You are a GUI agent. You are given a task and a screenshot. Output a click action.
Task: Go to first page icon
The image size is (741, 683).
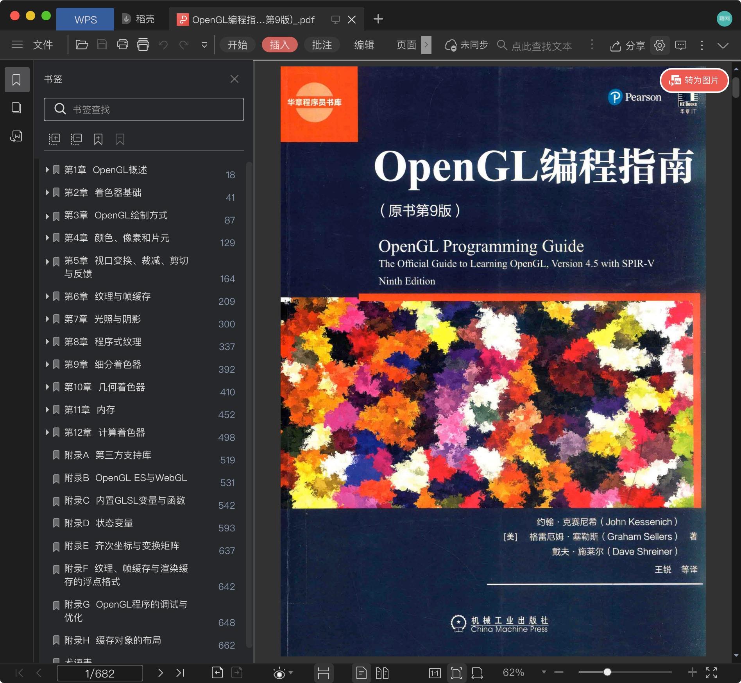point(19,672)
